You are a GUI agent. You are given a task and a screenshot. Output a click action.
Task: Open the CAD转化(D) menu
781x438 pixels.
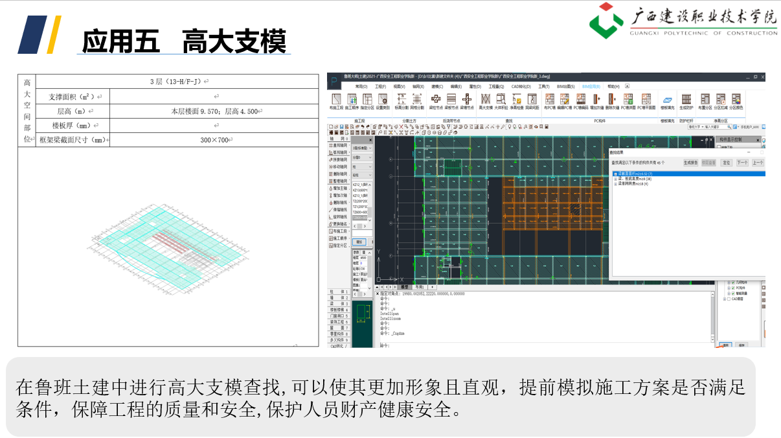[x=521, y=86]
